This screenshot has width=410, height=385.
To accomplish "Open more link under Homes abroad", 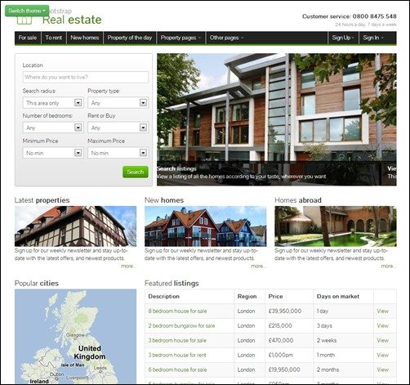I will [389, 266].
